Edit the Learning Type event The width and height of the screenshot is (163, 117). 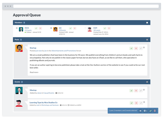pyautogui.click(x=141, y=103)
